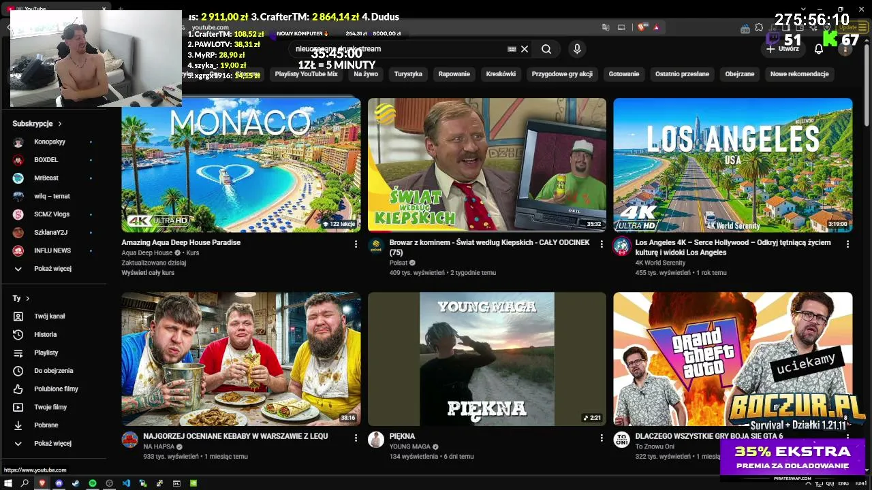This screenshot has height=490, width=872.
Task: Open the Los Angeles 4K thumbnail
Action: [733, 165]
